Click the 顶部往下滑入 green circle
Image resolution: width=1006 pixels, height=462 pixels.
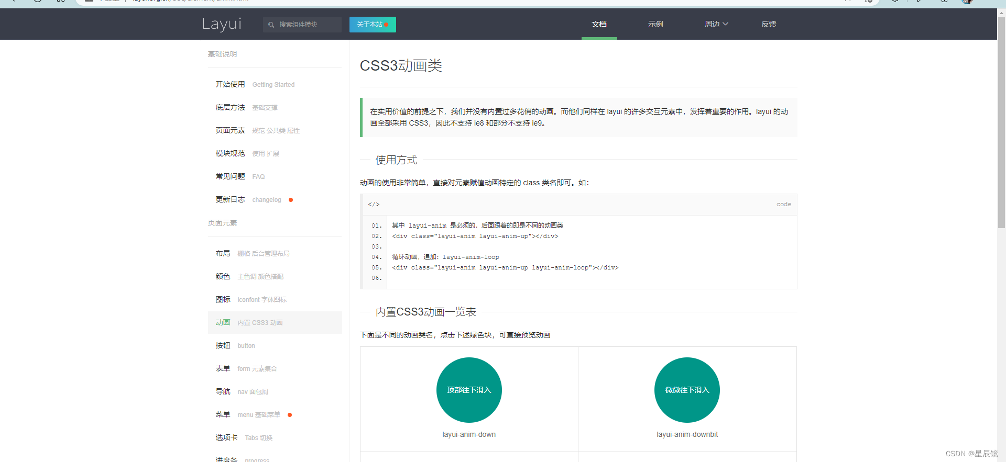tap(469, 390)
